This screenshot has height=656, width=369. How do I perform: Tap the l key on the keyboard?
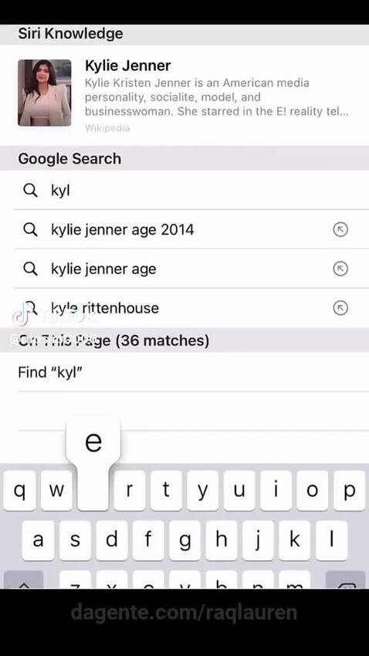331,540
